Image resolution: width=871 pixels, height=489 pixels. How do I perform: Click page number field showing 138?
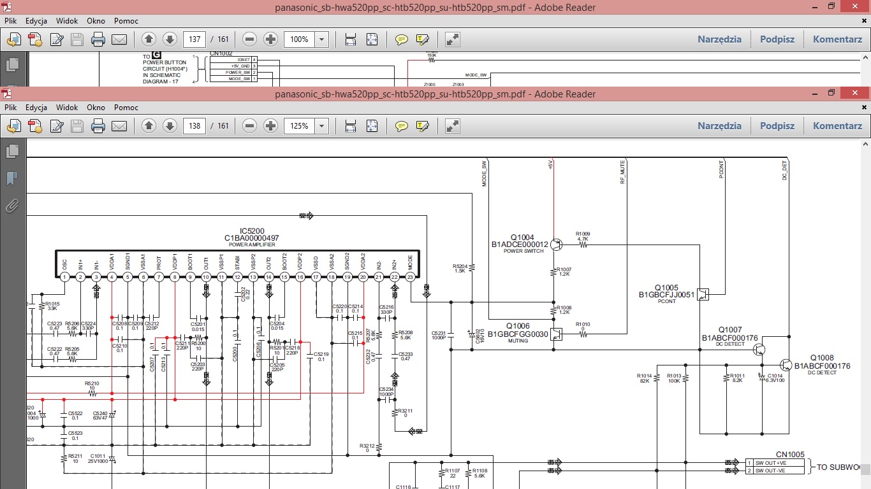tap(194, 126)
